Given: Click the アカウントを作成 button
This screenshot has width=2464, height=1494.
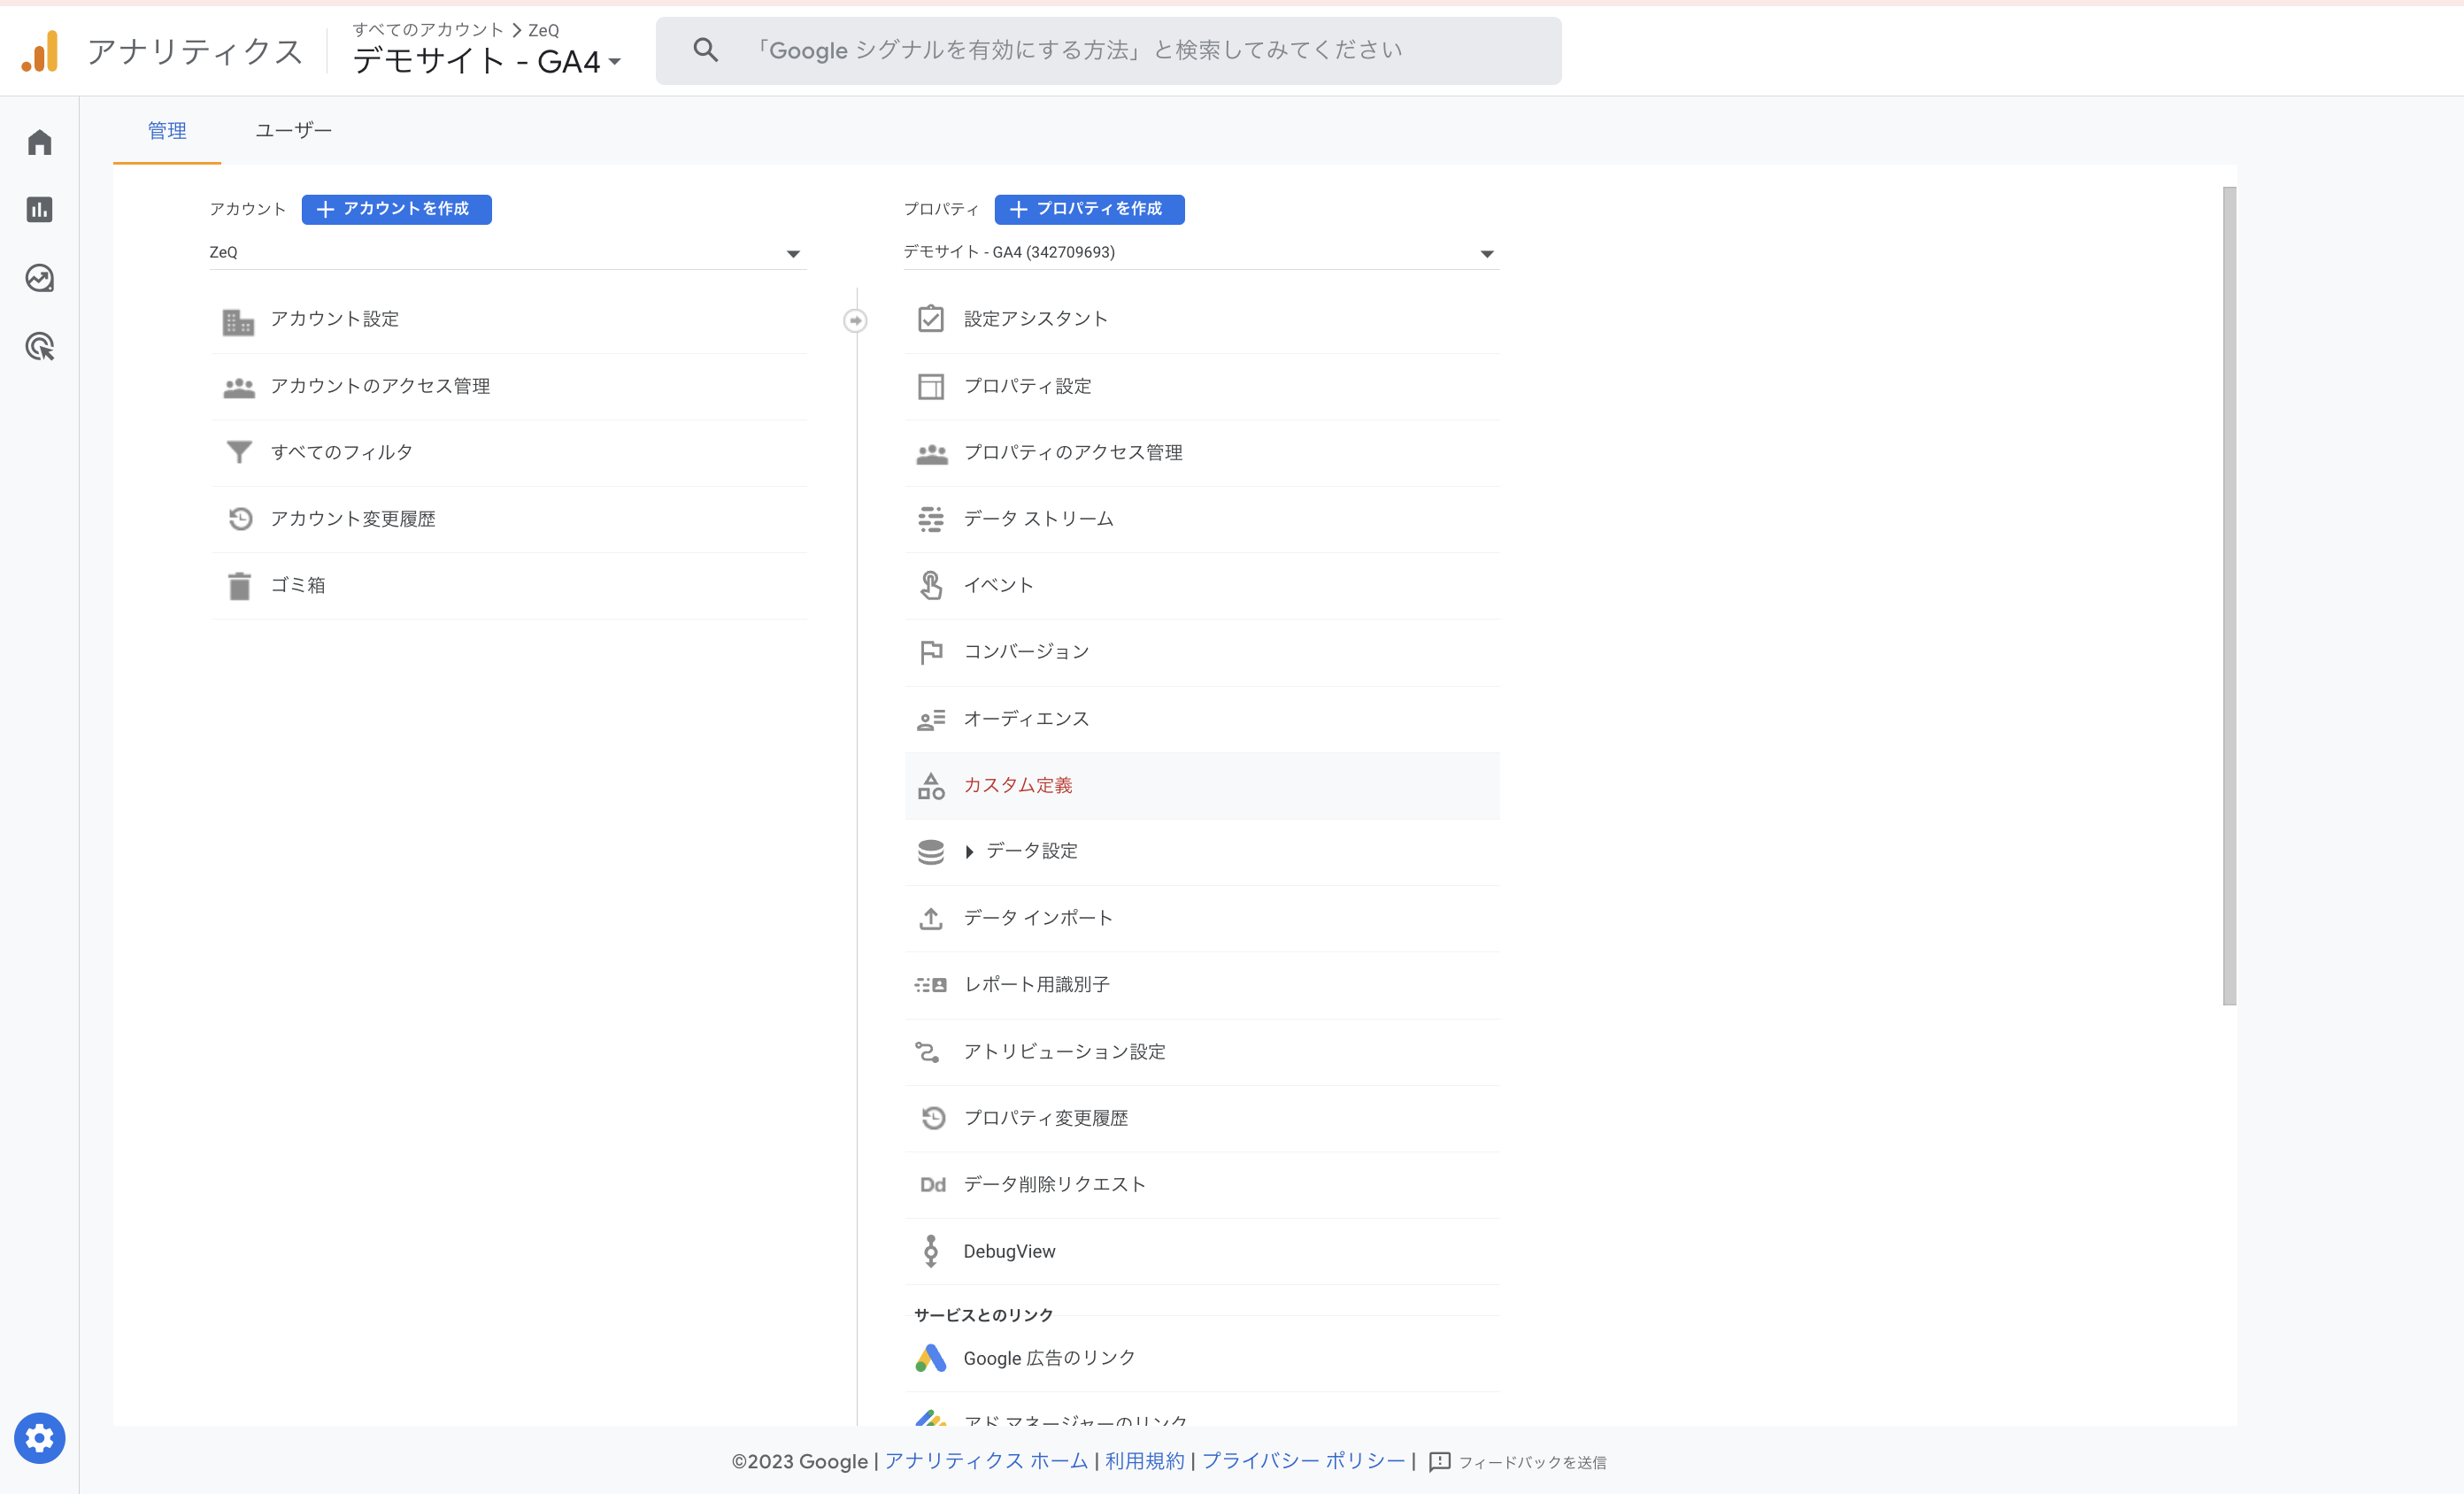Looking at the screenshot, I should [396, 209].
